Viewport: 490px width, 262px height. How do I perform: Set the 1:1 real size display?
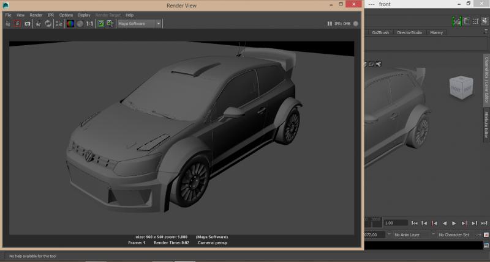tap(90, 24)
